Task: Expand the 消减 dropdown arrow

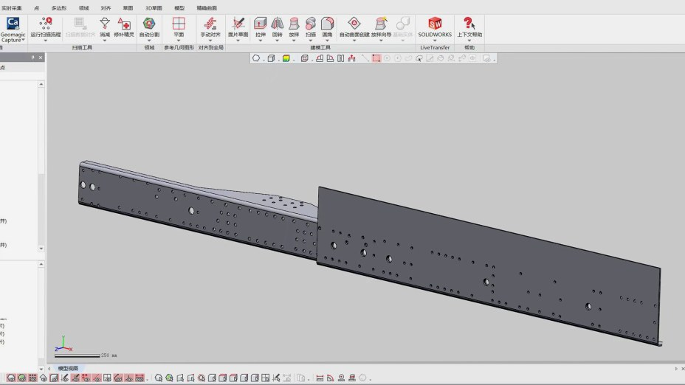Action: (105, 41)
